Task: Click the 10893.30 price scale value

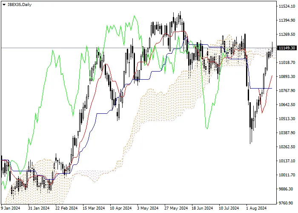Action: (x=287, y=76)
